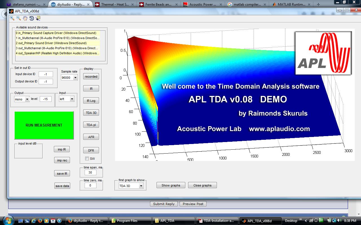
Task: Click the save IR button
Action: (62, 174)
